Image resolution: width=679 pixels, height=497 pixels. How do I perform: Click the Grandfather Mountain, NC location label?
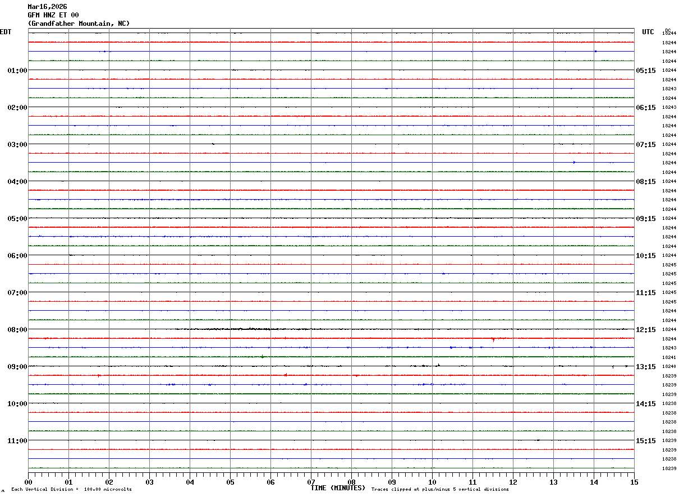(x=79, y=24)
